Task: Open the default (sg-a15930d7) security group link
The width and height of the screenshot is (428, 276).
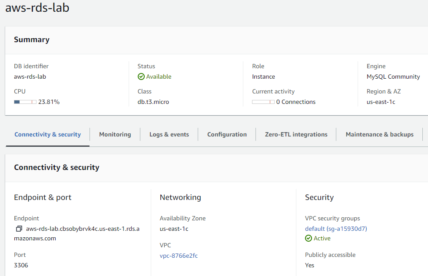Action: 336,229
